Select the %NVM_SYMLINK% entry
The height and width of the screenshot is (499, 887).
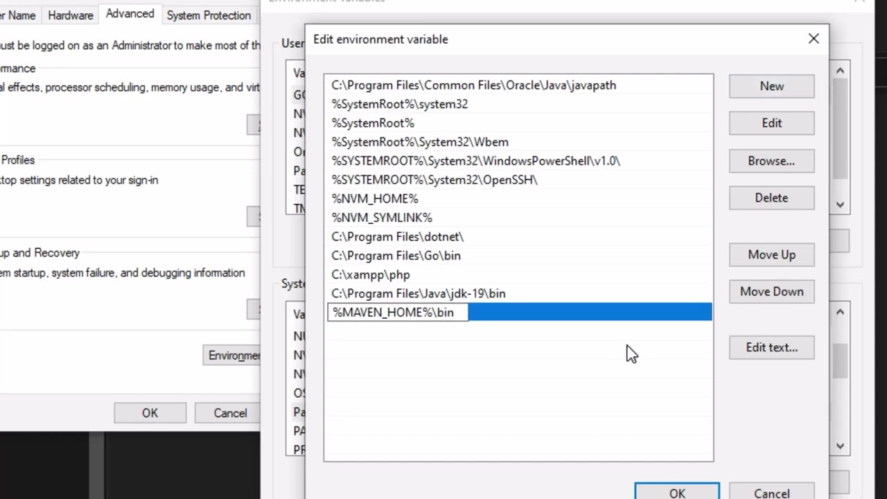(x=518, y=218)
